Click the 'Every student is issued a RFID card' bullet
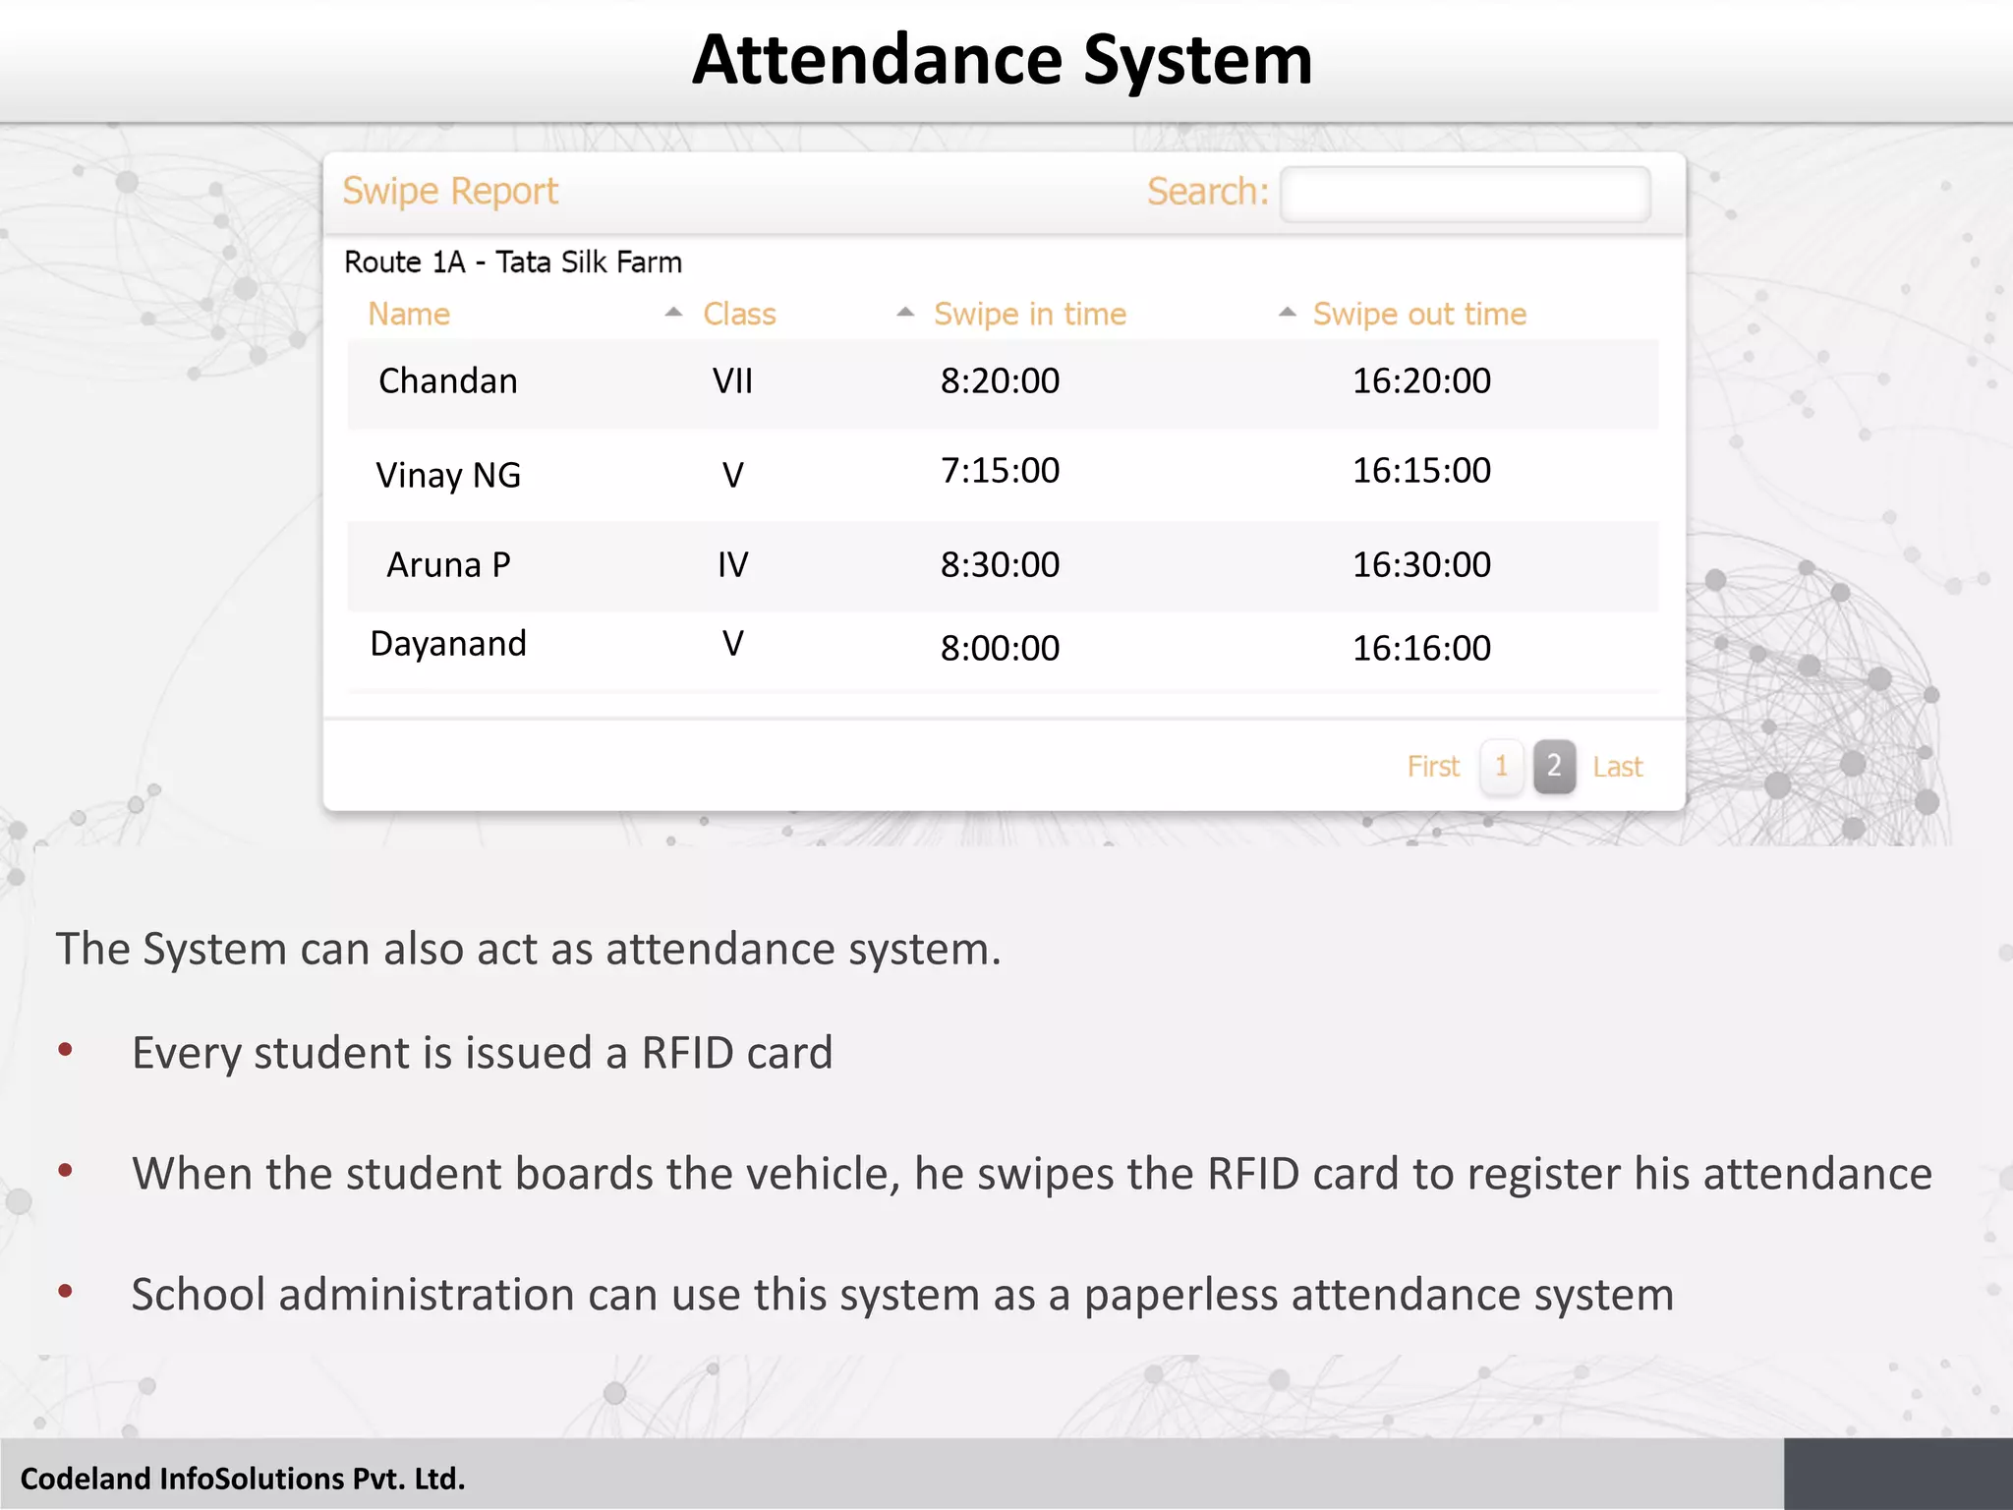The width and height of the screenshot is (2013, 1510). pyautogui.click(x=483, y=1053)
